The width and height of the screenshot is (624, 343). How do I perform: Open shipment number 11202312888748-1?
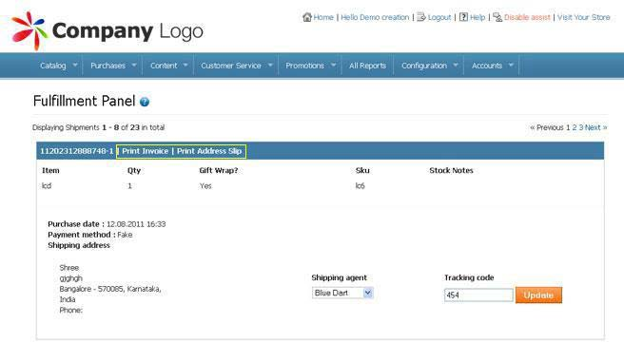[x=76, y=151]
